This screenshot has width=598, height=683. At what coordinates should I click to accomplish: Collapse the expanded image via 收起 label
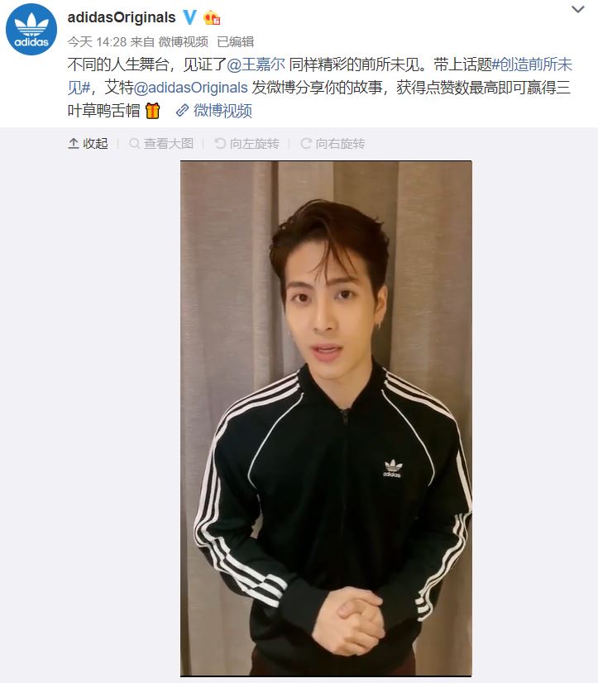[95, 143]
